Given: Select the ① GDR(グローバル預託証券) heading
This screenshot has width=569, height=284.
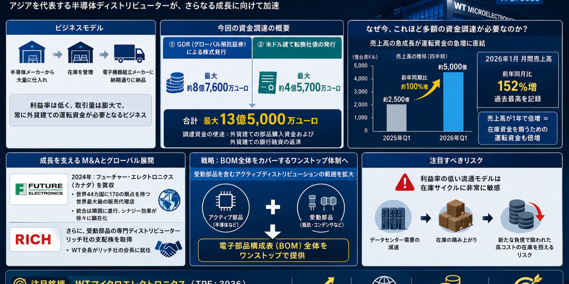Looking at the screenshot, I should pos(207,48).
